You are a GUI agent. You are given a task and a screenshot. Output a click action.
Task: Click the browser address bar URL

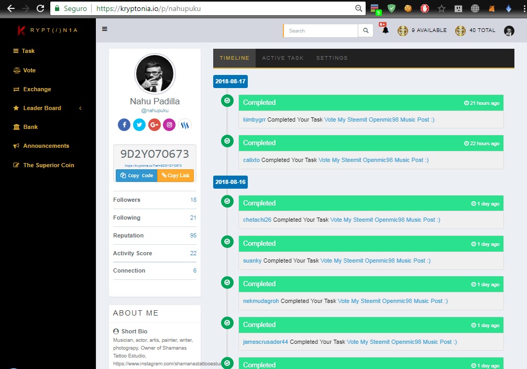(149, 8)
